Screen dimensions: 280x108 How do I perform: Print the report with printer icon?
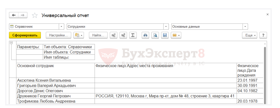click(145, 35)
